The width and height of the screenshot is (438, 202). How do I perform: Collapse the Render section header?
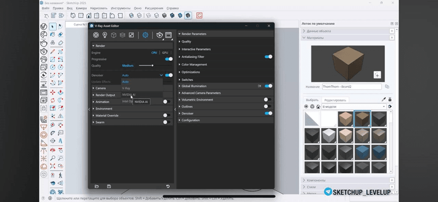[132, 46]
